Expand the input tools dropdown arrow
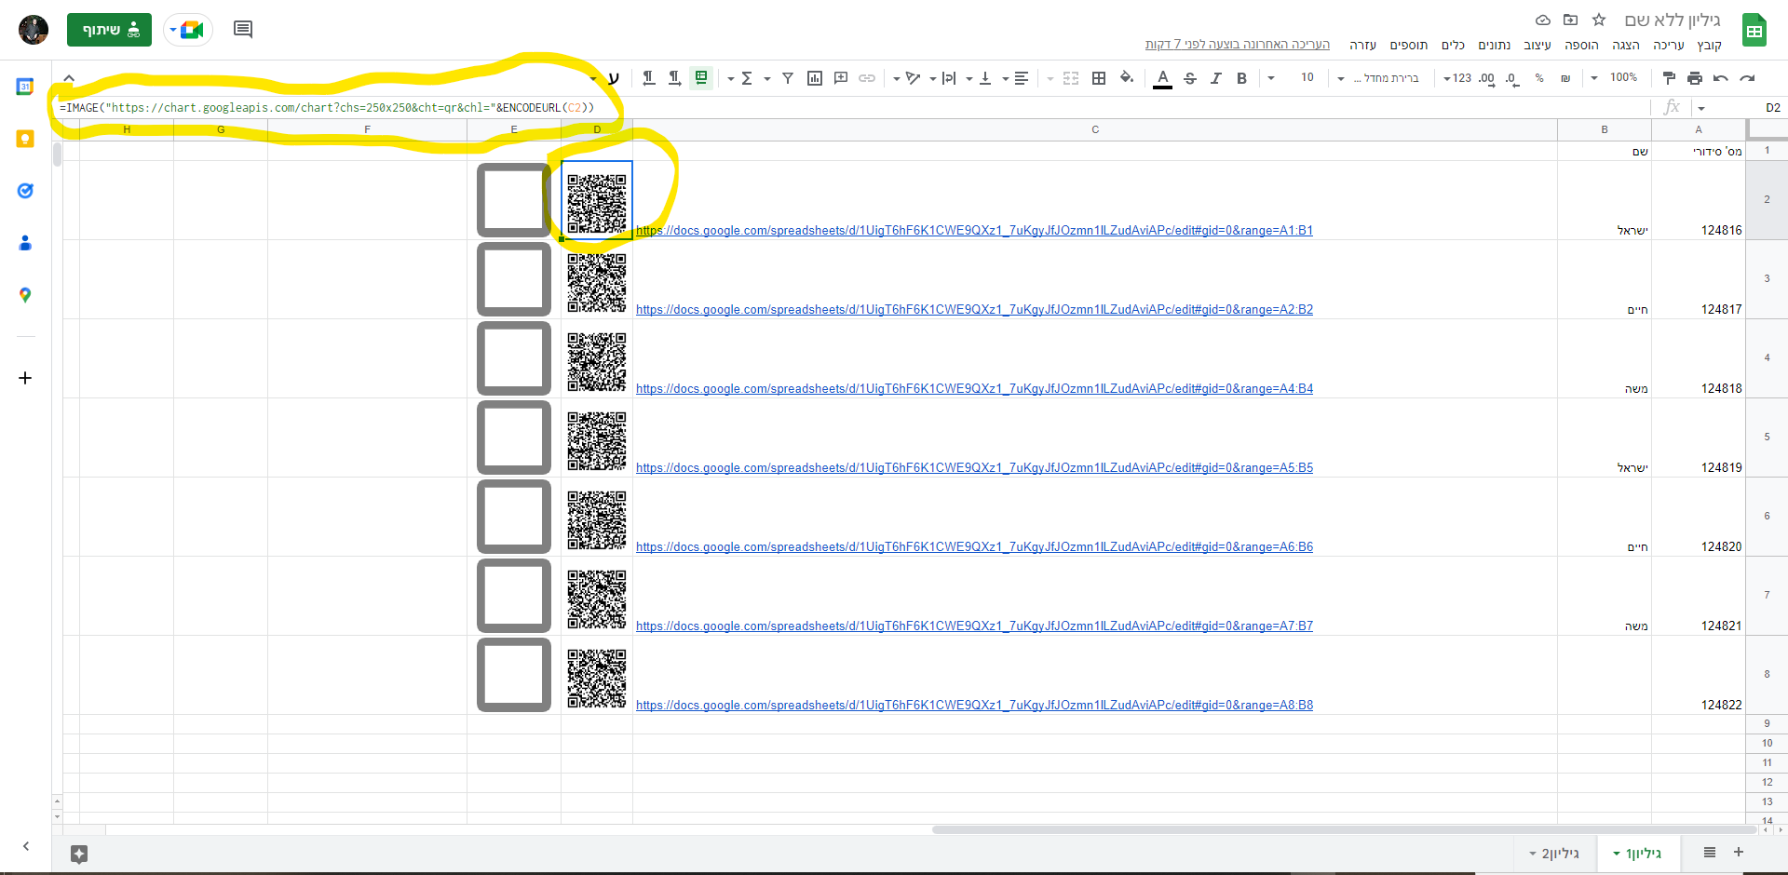The image size is (1788, 875). tap(593, 78)
